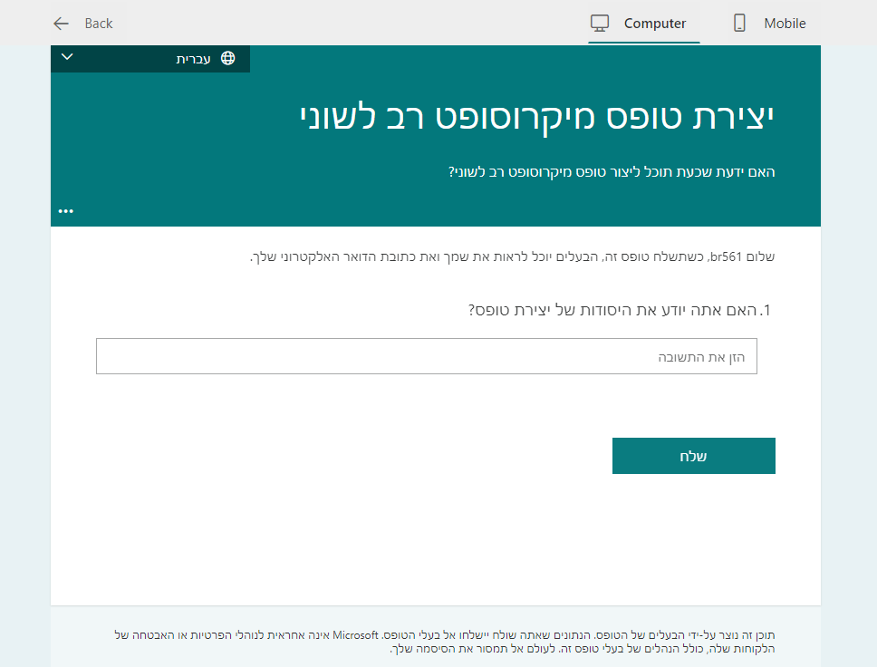The width and height of the screenshot is (877, 667).
Task: Submit the form with the שלח button
Action: tap(694, 456)
